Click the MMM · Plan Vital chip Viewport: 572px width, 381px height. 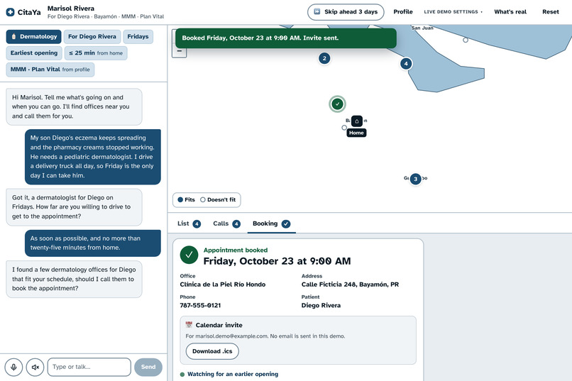point(50,70)
